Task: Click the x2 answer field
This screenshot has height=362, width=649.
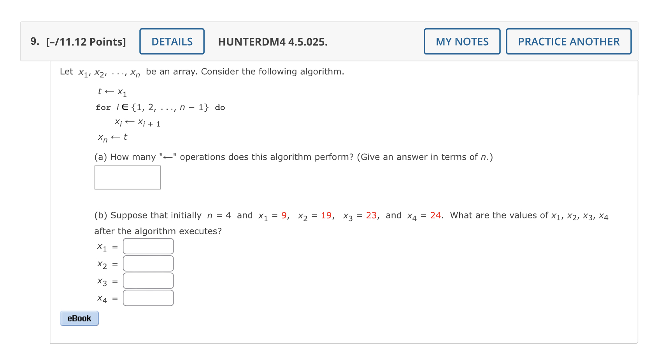Action: [148, 263]
